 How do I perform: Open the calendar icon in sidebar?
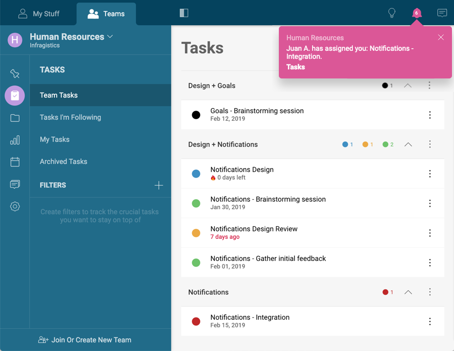15,162
